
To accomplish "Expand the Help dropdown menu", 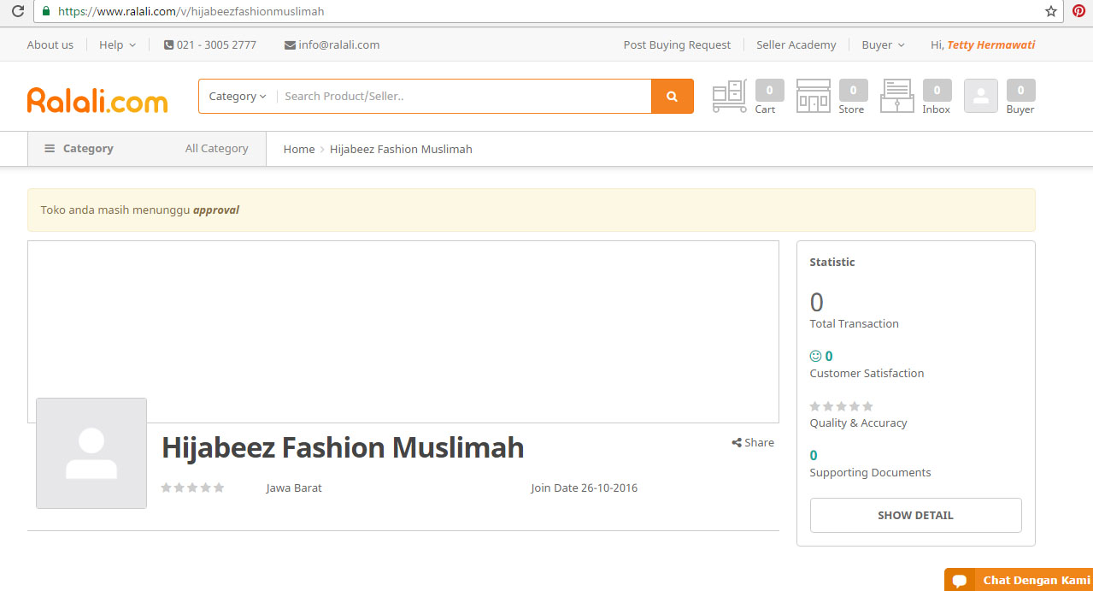I will point(117,44).
